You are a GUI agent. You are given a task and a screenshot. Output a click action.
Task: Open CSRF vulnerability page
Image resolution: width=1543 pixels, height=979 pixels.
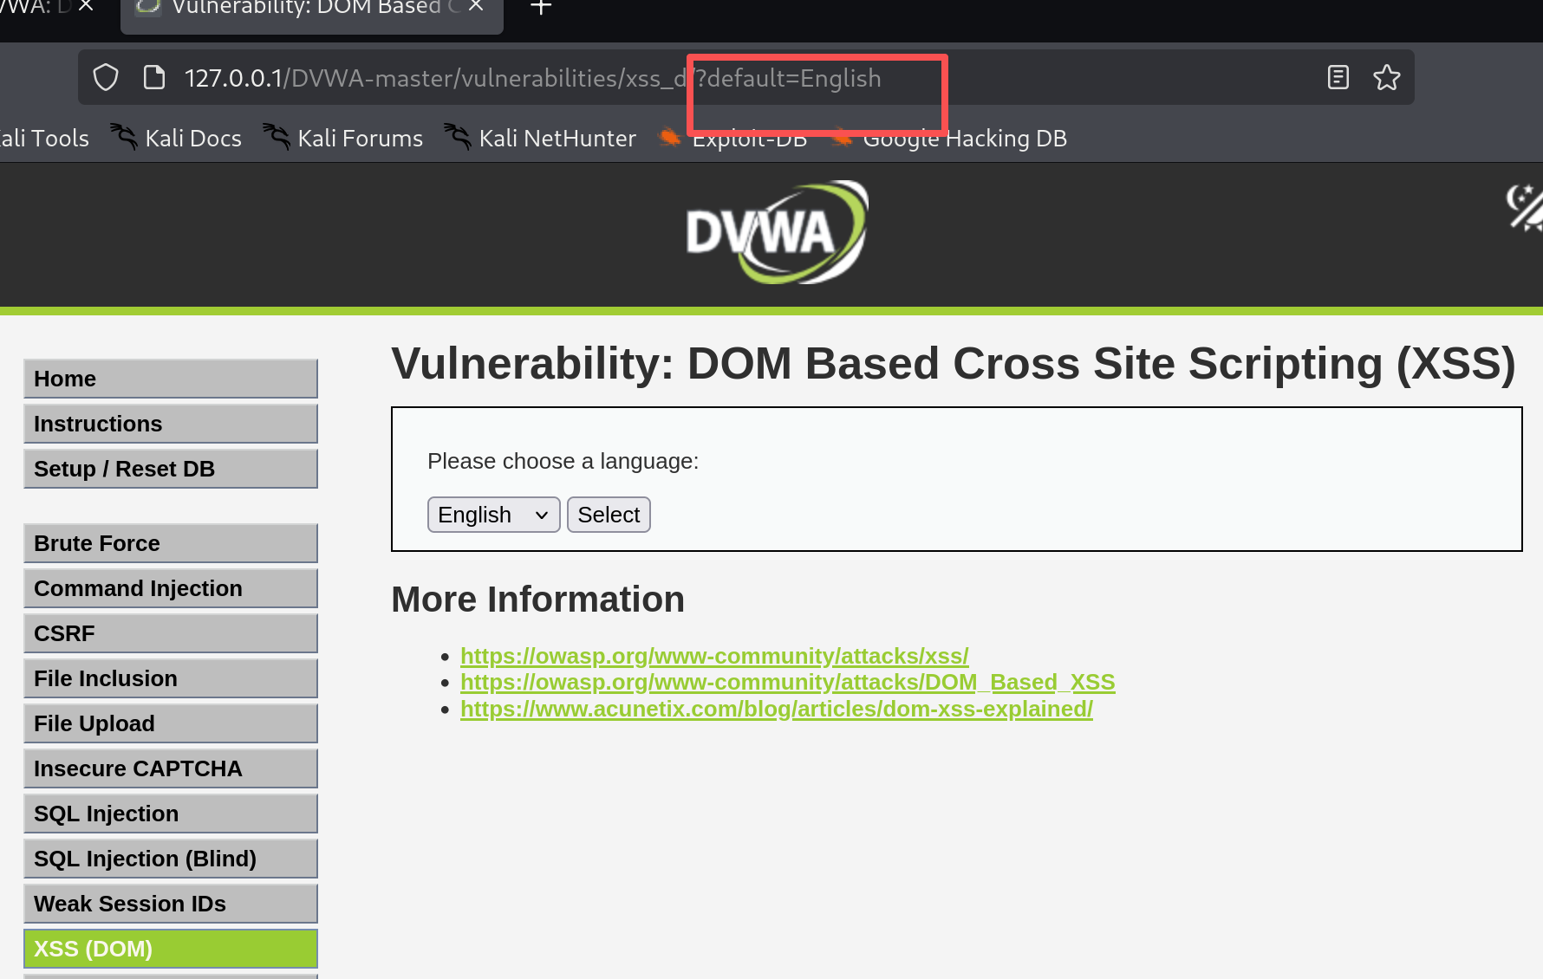pos(171,633)
